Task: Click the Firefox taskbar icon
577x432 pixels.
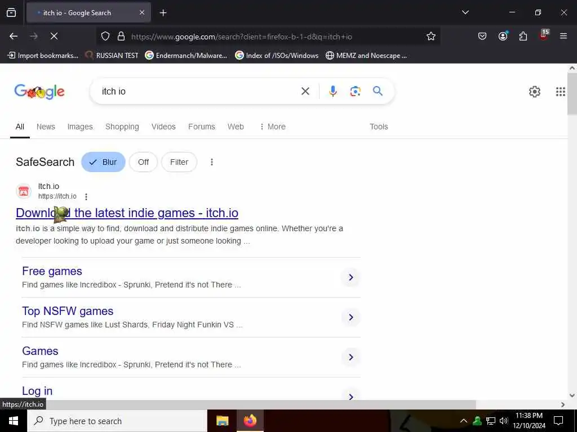Action: [250, 421]
